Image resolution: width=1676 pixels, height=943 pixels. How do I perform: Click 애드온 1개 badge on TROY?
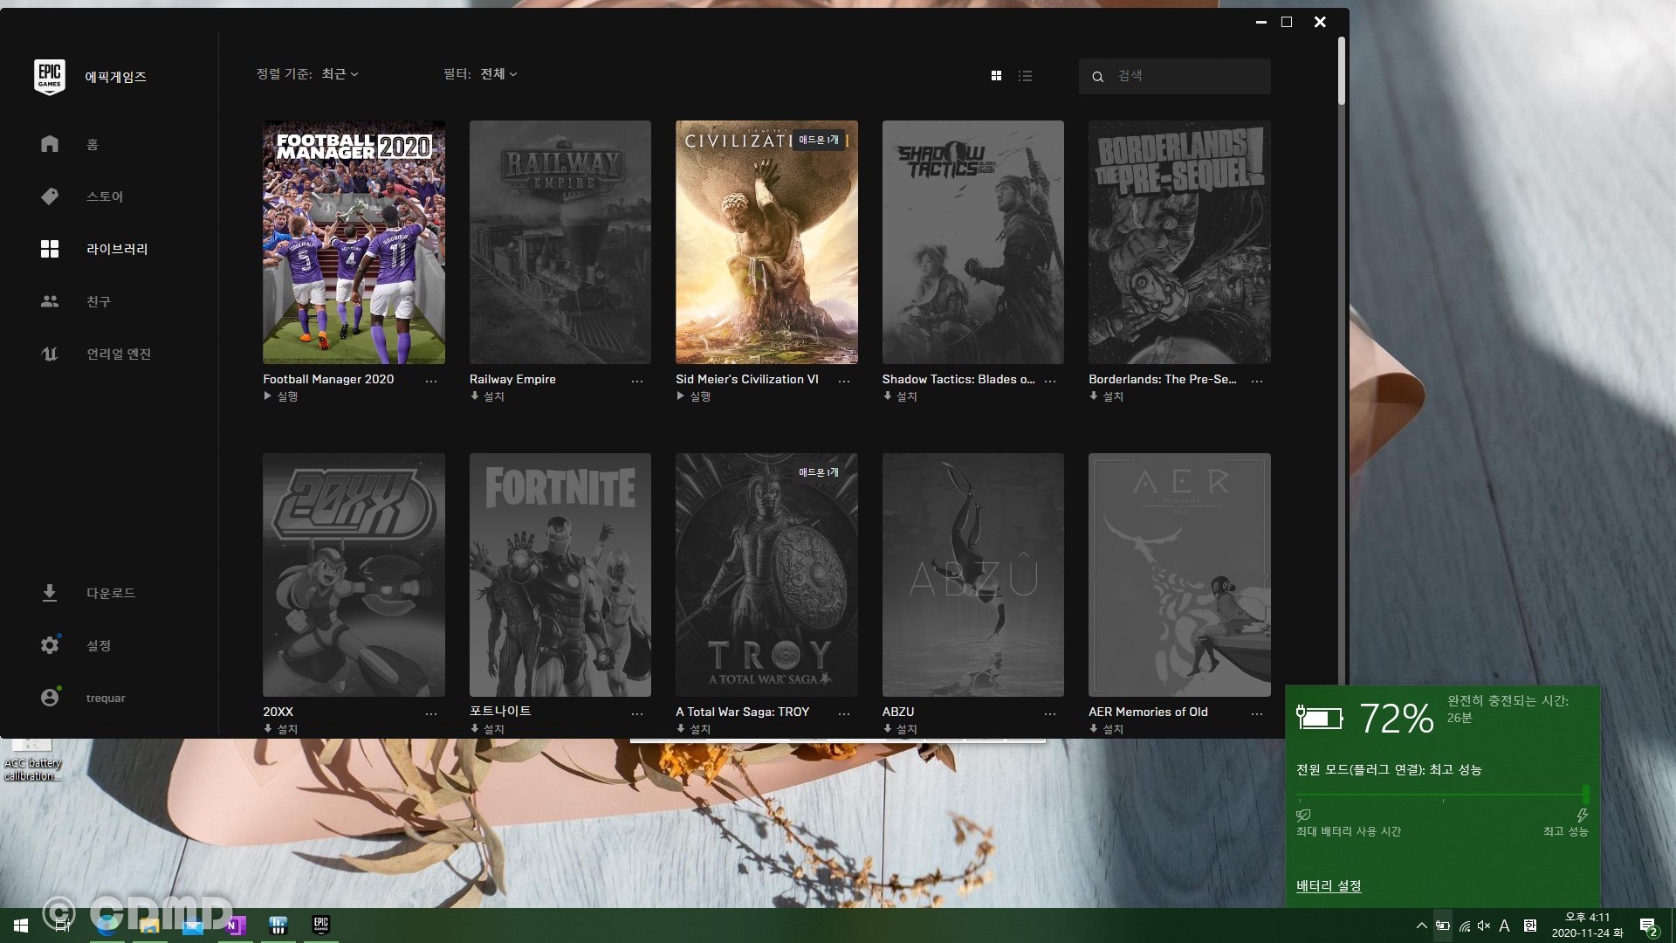tap(819, 472)
